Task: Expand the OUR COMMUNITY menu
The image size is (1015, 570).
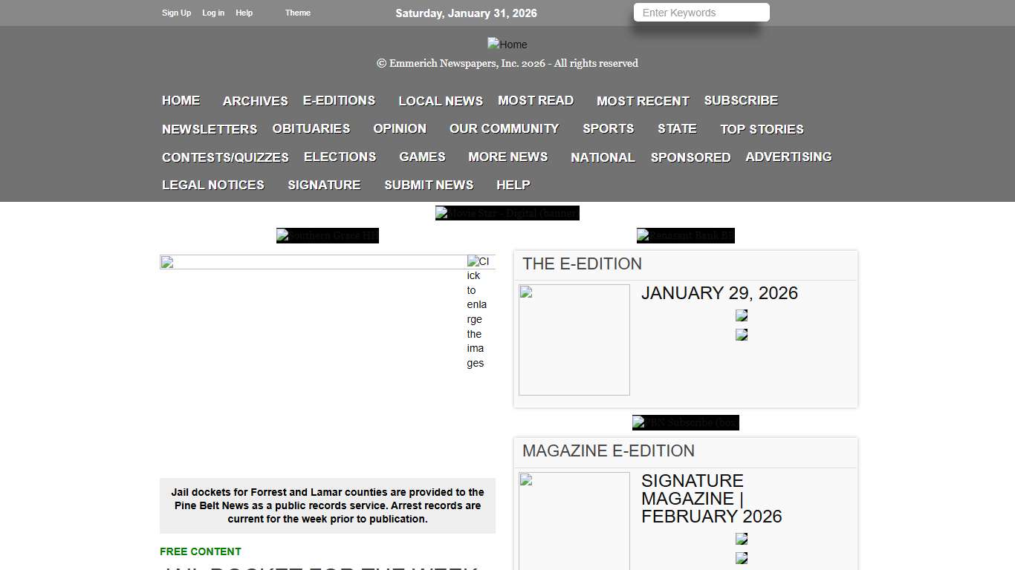Action: 503,128
